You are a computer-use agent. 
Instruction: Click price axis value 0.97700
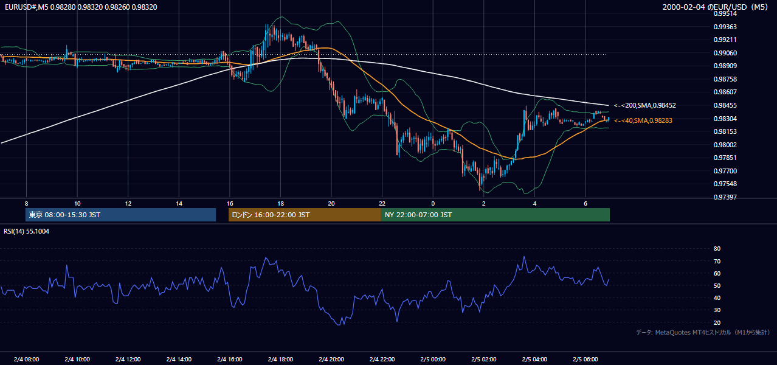725,171
